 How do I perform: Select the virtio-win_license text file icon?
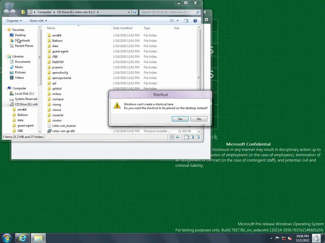tap(49, 126)
